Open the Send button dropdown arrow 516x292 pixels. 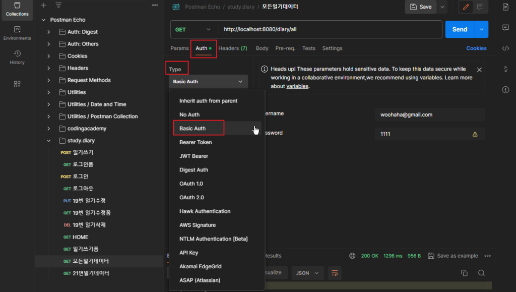click(x=481, y=29)
